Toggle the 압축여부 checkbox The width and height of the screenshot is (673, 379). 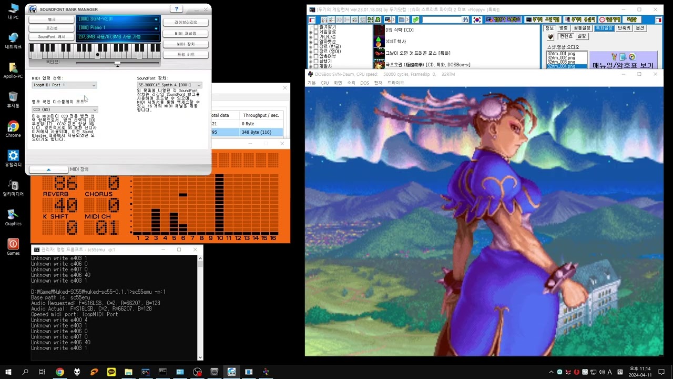[x=316, y=56]
